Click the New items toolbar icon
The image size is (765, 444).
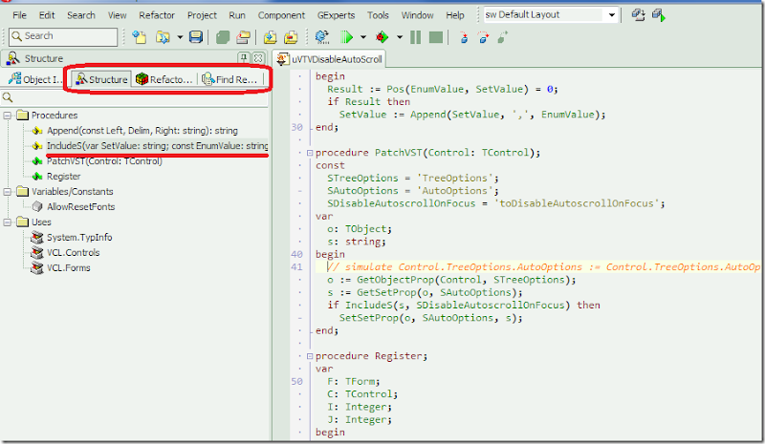[x=140, y=37]
